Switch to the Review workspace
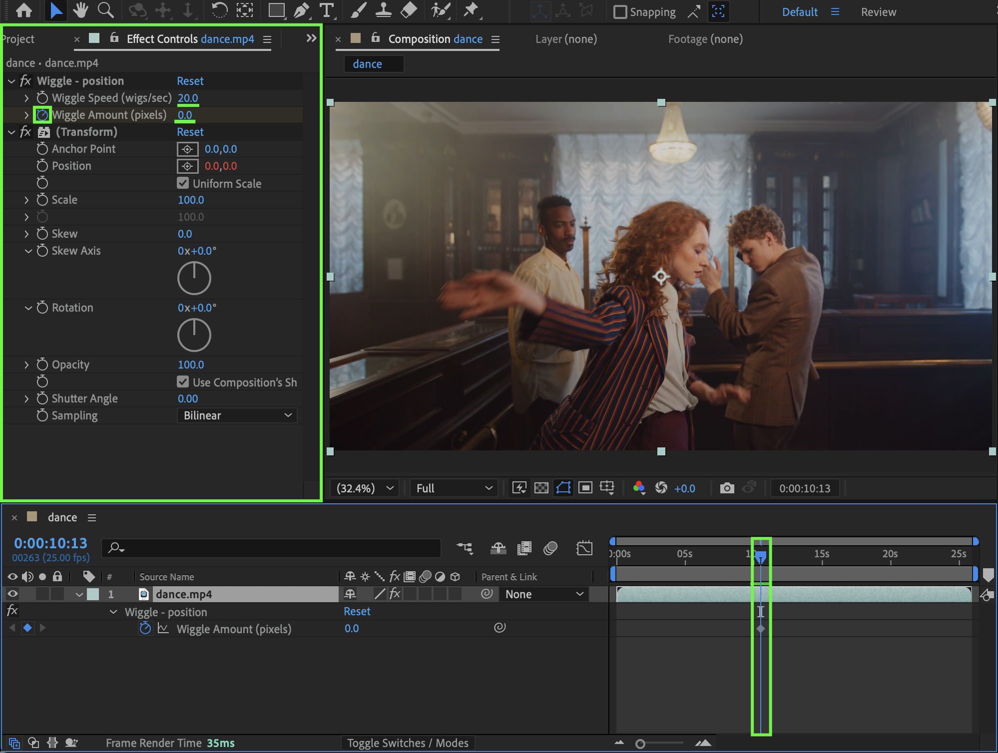998x753 pixels. [x=878, y=12]
